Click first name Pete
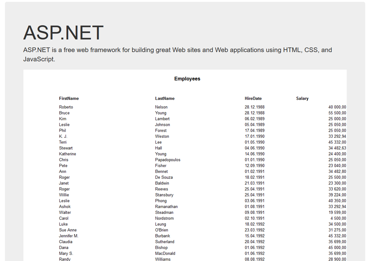Image resolution: width=376 pixels, height=261 pixels. [x=63, y=166]
